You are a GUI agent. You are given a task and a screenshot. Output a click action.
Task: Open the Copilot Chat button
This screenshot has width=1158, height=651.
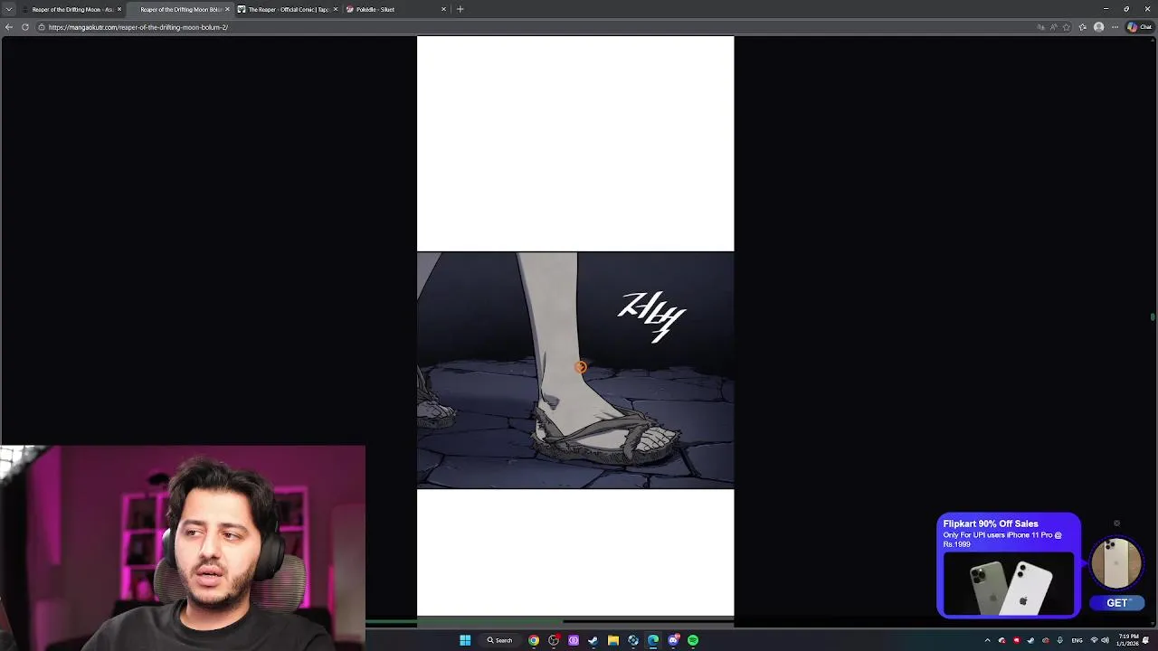pos(1139,27)
